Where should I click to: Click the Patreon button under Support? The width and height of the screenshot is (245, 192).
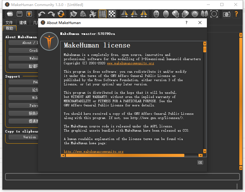pos(23,105)
